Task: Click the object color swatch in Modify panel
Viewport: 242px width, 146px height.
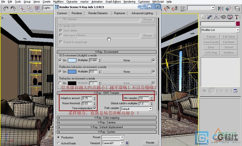Action: point(238,24)
